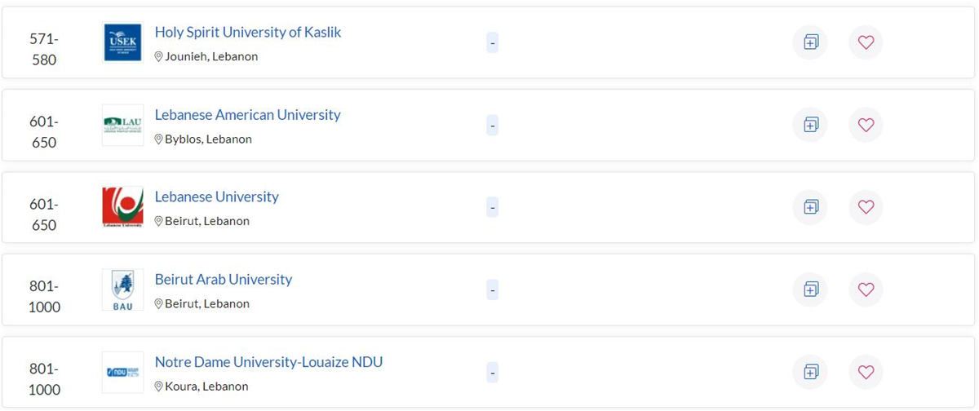Add Lebanese American University to compare list
The height and width of the screenshot is (411, 979).
click(810, 125)
